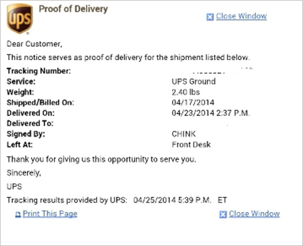This screenshot has height=246, width=303.
Task: Select the Tracking Number label
Action: click(x=39, y=71)
